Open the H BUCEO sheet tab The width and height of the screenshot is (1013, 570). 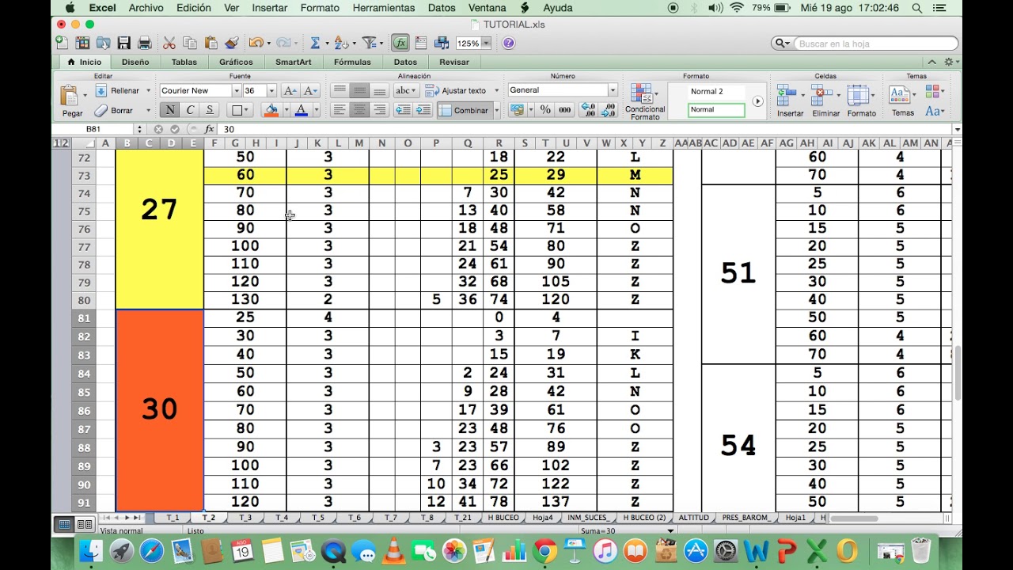point(503,517)
